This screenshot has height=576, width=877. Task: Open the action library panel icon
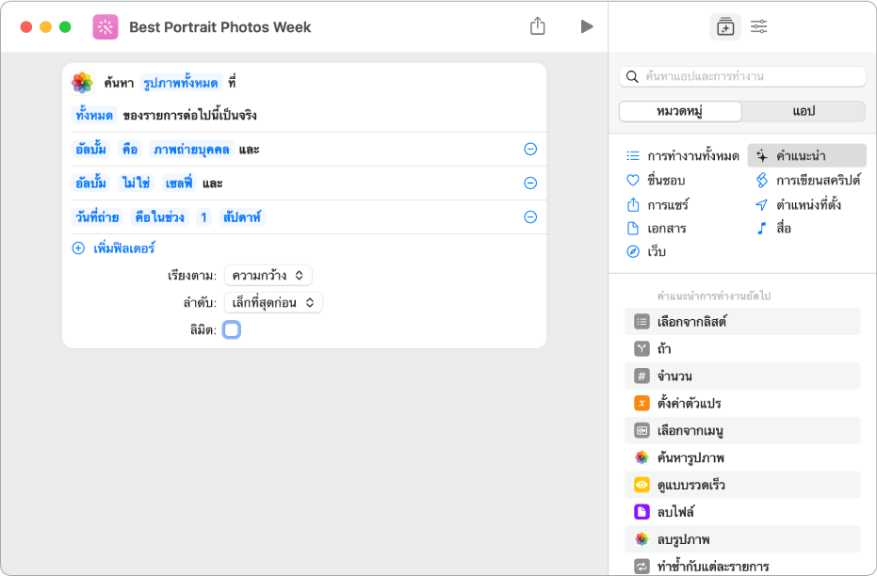coord(724,26)
